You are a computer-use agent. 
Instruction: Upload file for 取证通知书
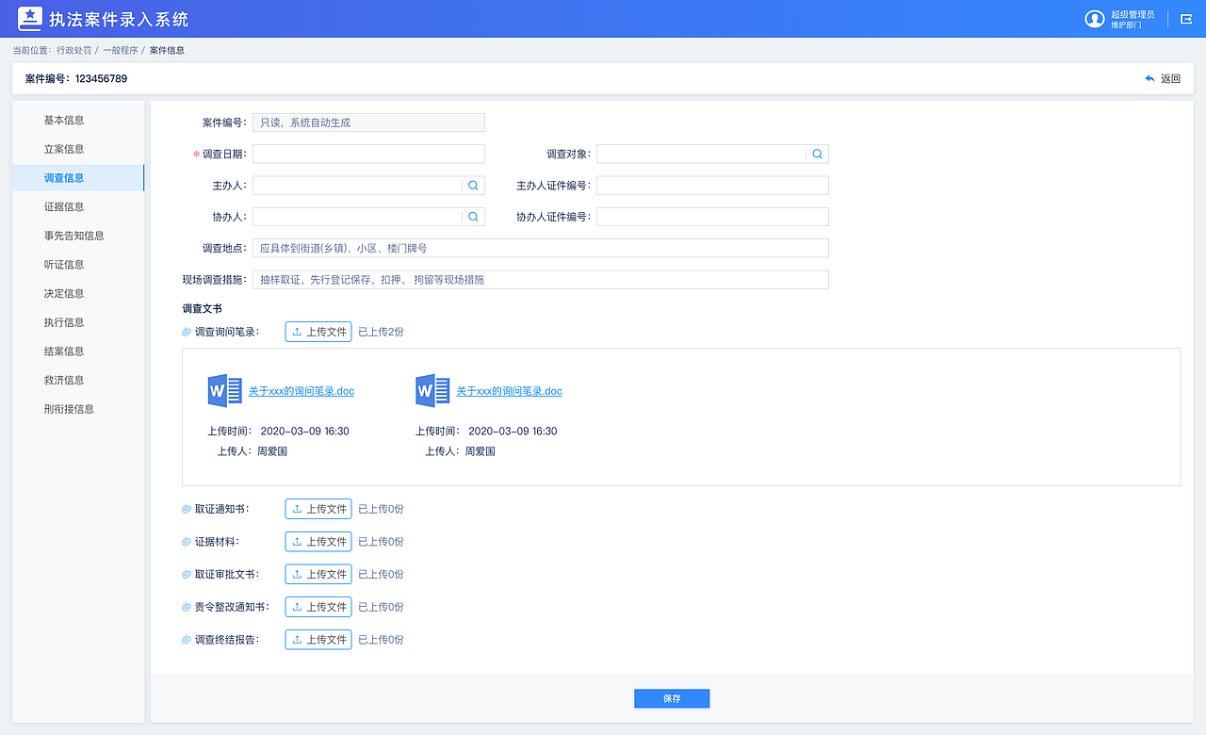[x=318, y=509]
